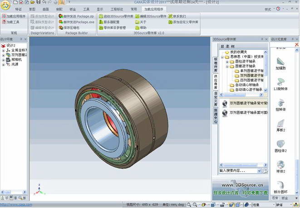The image size is (300, 208).
Task: Select 加强肋 design element
Action: point(280,64)
